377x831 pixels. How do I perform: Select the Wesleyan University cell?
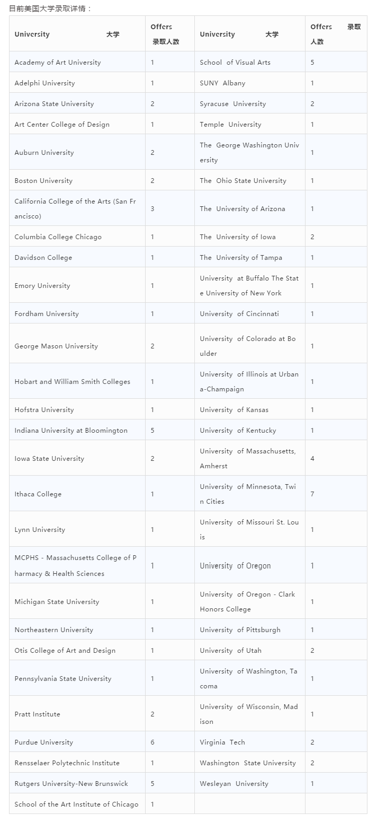(x=250, y=783)
